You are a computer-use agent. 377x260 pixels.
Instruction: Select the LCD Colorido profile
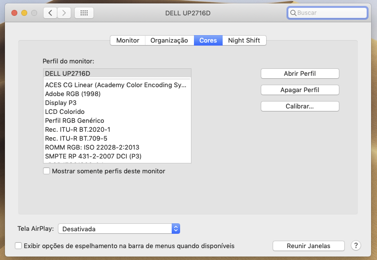(117, 112)
